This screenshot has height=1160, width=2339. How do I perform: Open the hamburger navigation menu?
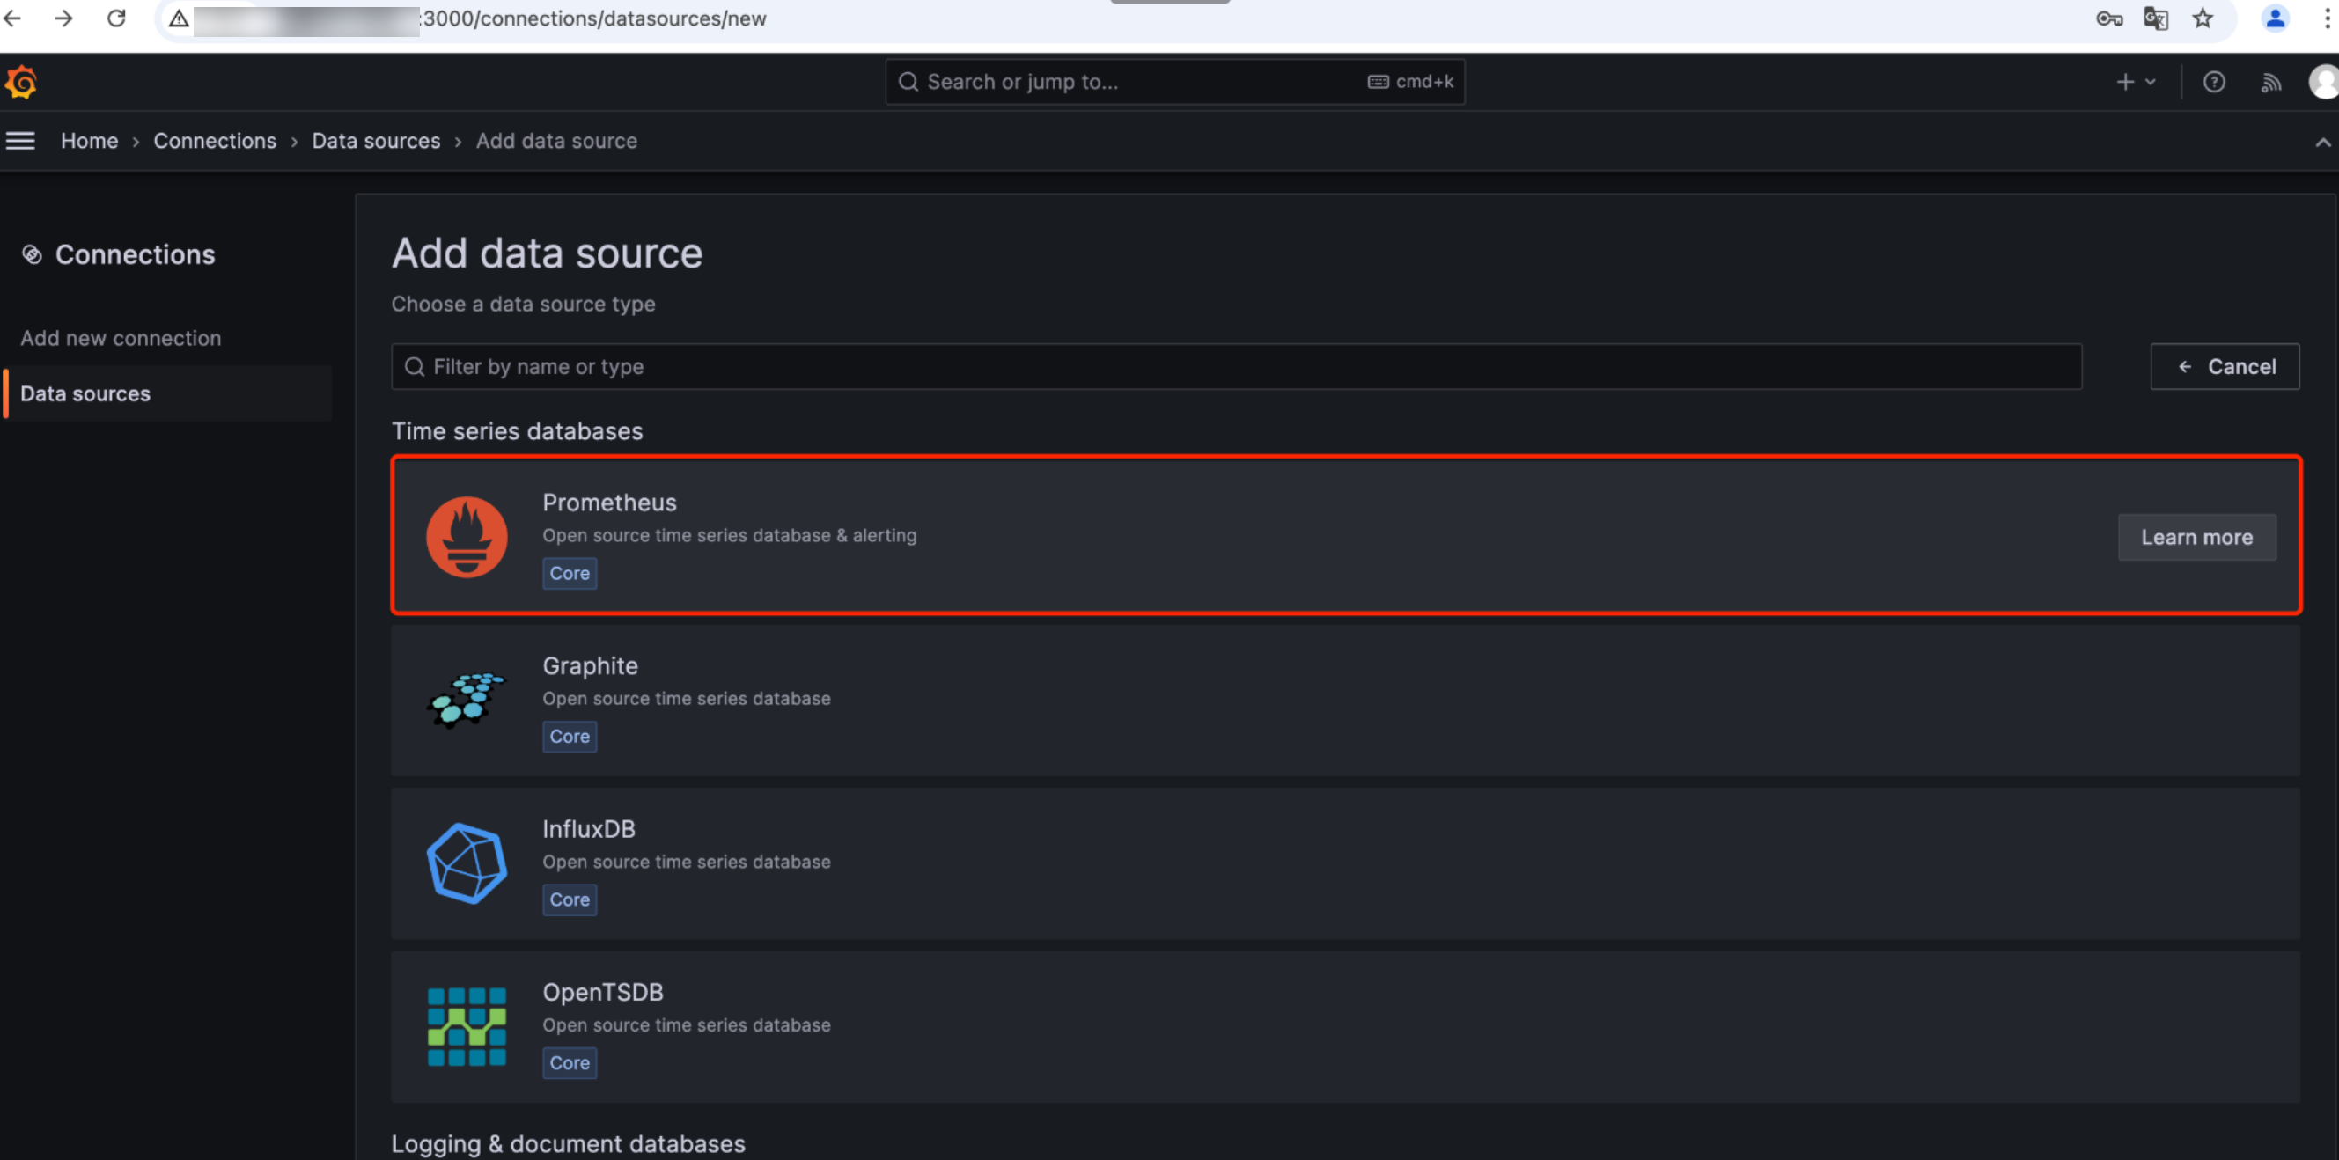click(20, 141)
